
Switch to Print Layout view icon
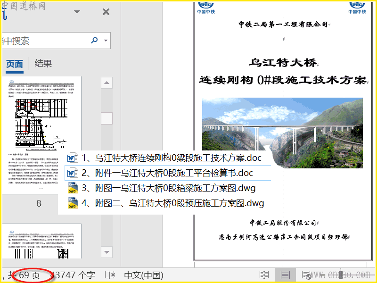pyautogui.click(x=285, y=275)
